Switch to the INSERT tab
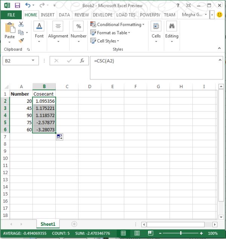Screen dimensions: 226x239 (47, 15)
